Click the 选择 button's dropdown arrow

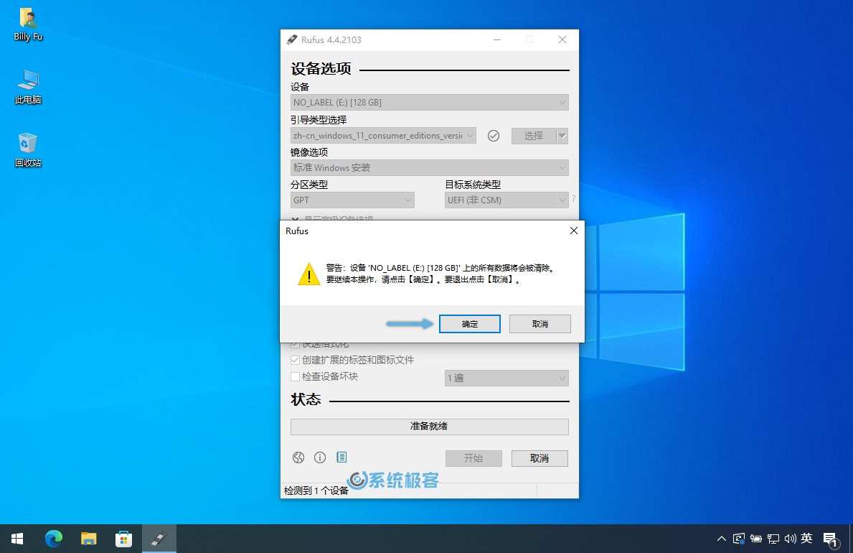pos(564,135)
